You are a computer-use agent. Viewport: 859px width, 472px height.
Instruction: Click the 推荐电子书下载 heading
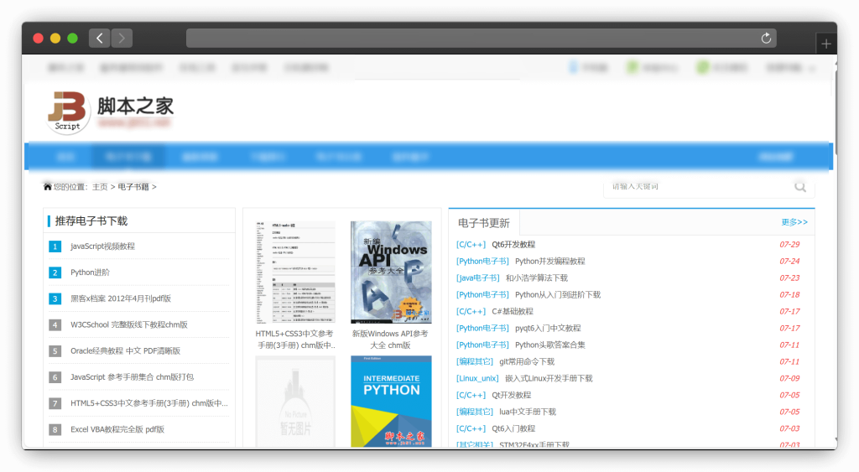click(x=91, y=221)
